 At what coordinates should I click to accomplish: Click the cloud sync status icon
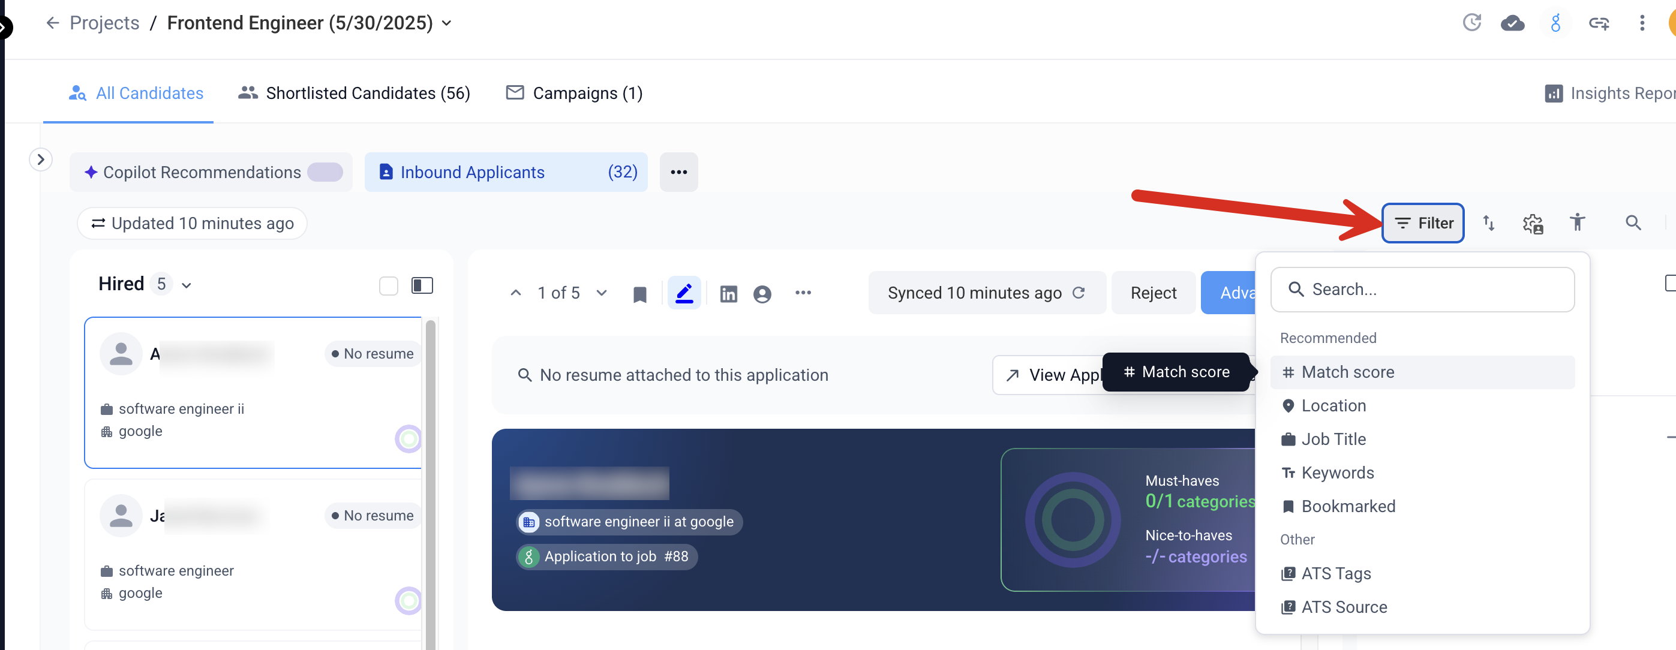click(x=1512, y=23)
